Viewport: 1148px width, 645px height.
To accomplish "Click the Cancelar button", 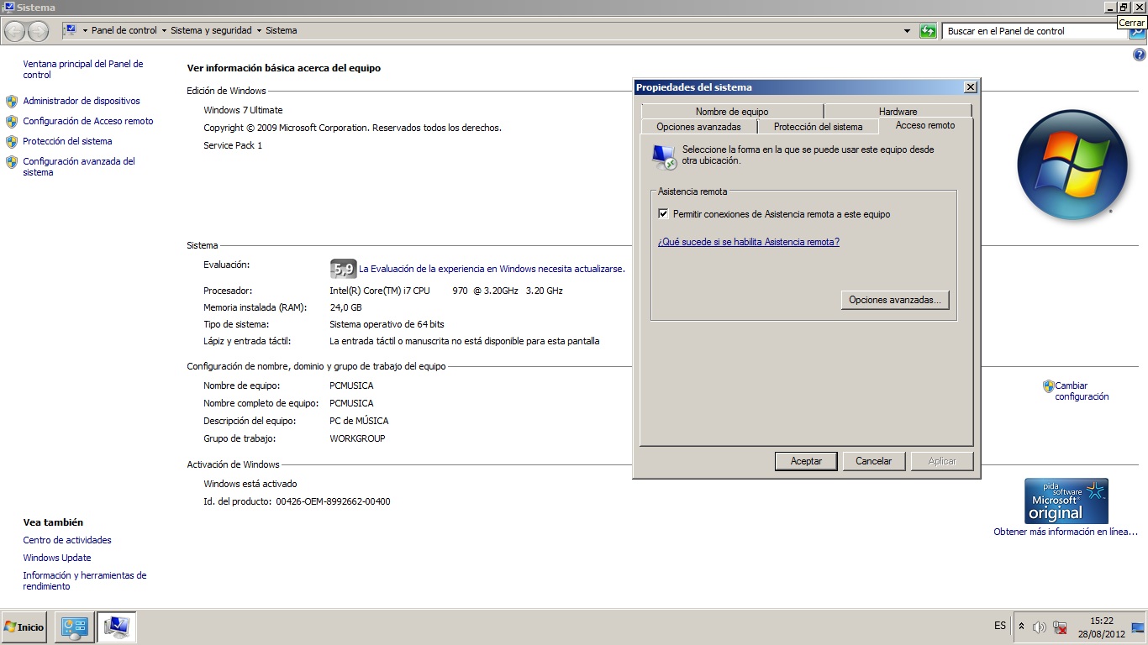I will click(874, 461).
